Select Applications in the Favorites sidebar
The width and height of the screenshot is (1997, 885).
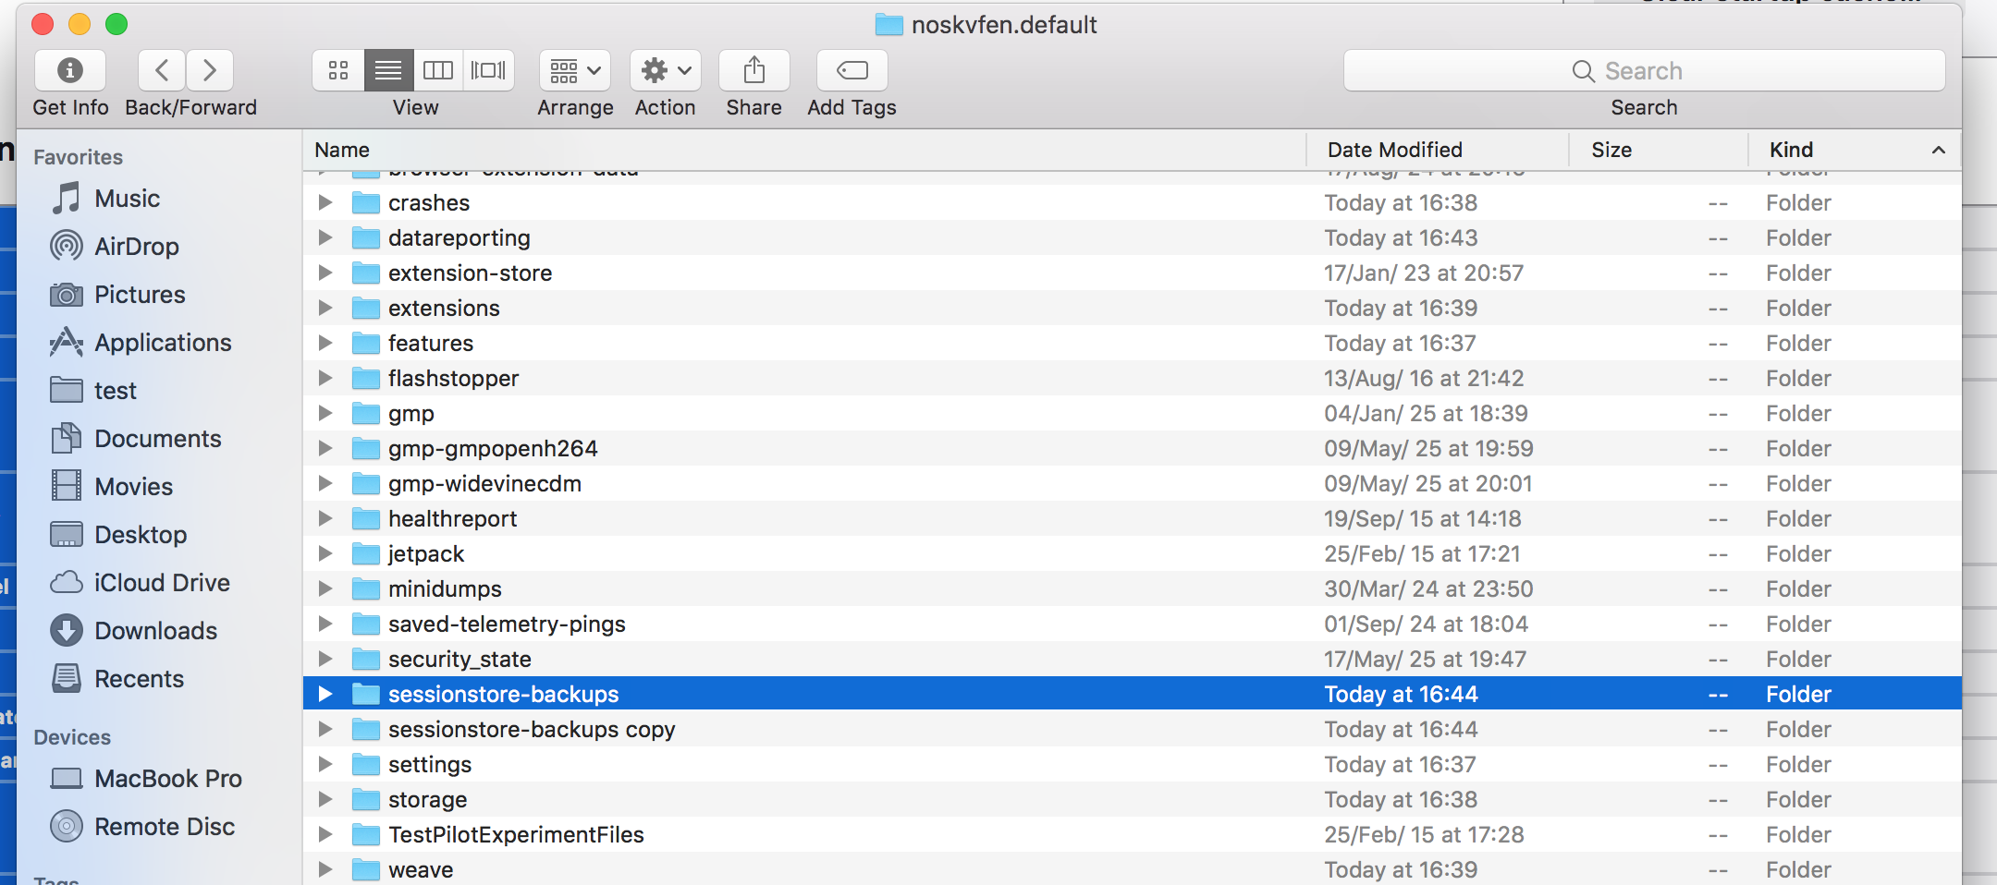coord(163,343)
